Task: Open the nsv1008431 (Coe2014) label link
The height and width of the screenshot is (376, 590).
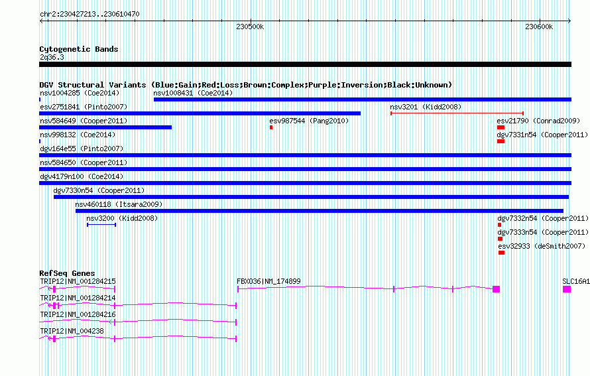Action: [x=193, y=93]
